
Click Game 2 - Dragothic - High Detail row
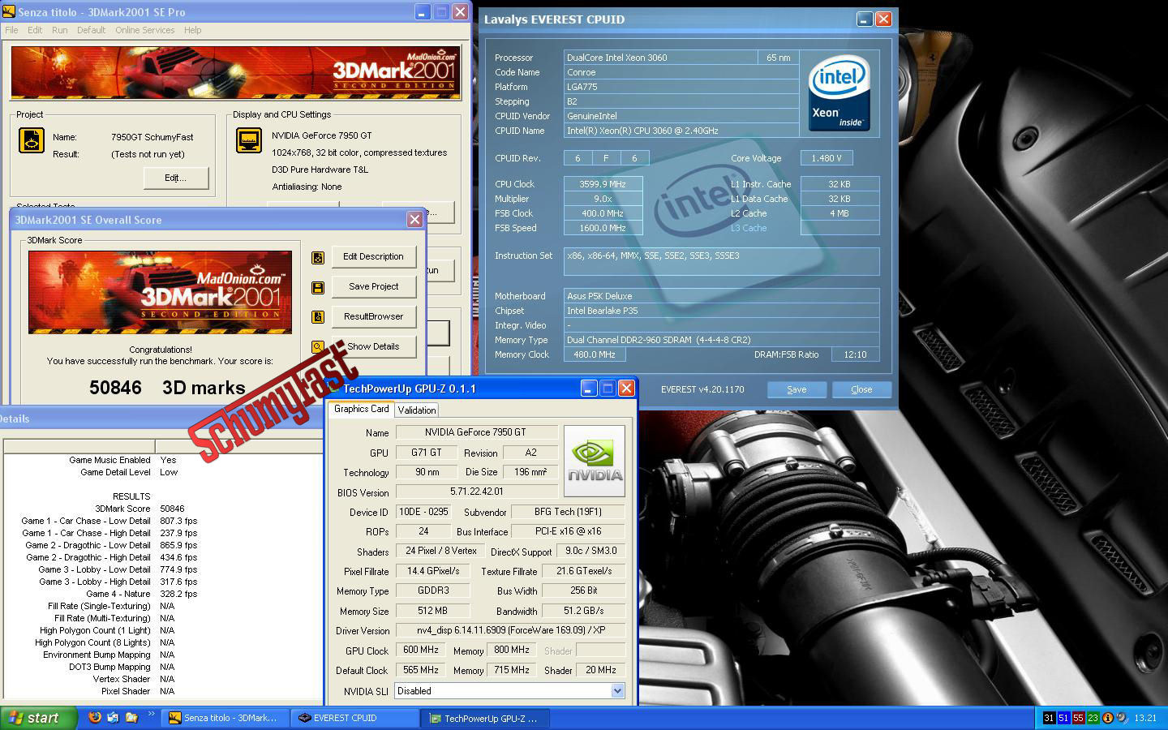pyautogui.click(x=111, y=557)
